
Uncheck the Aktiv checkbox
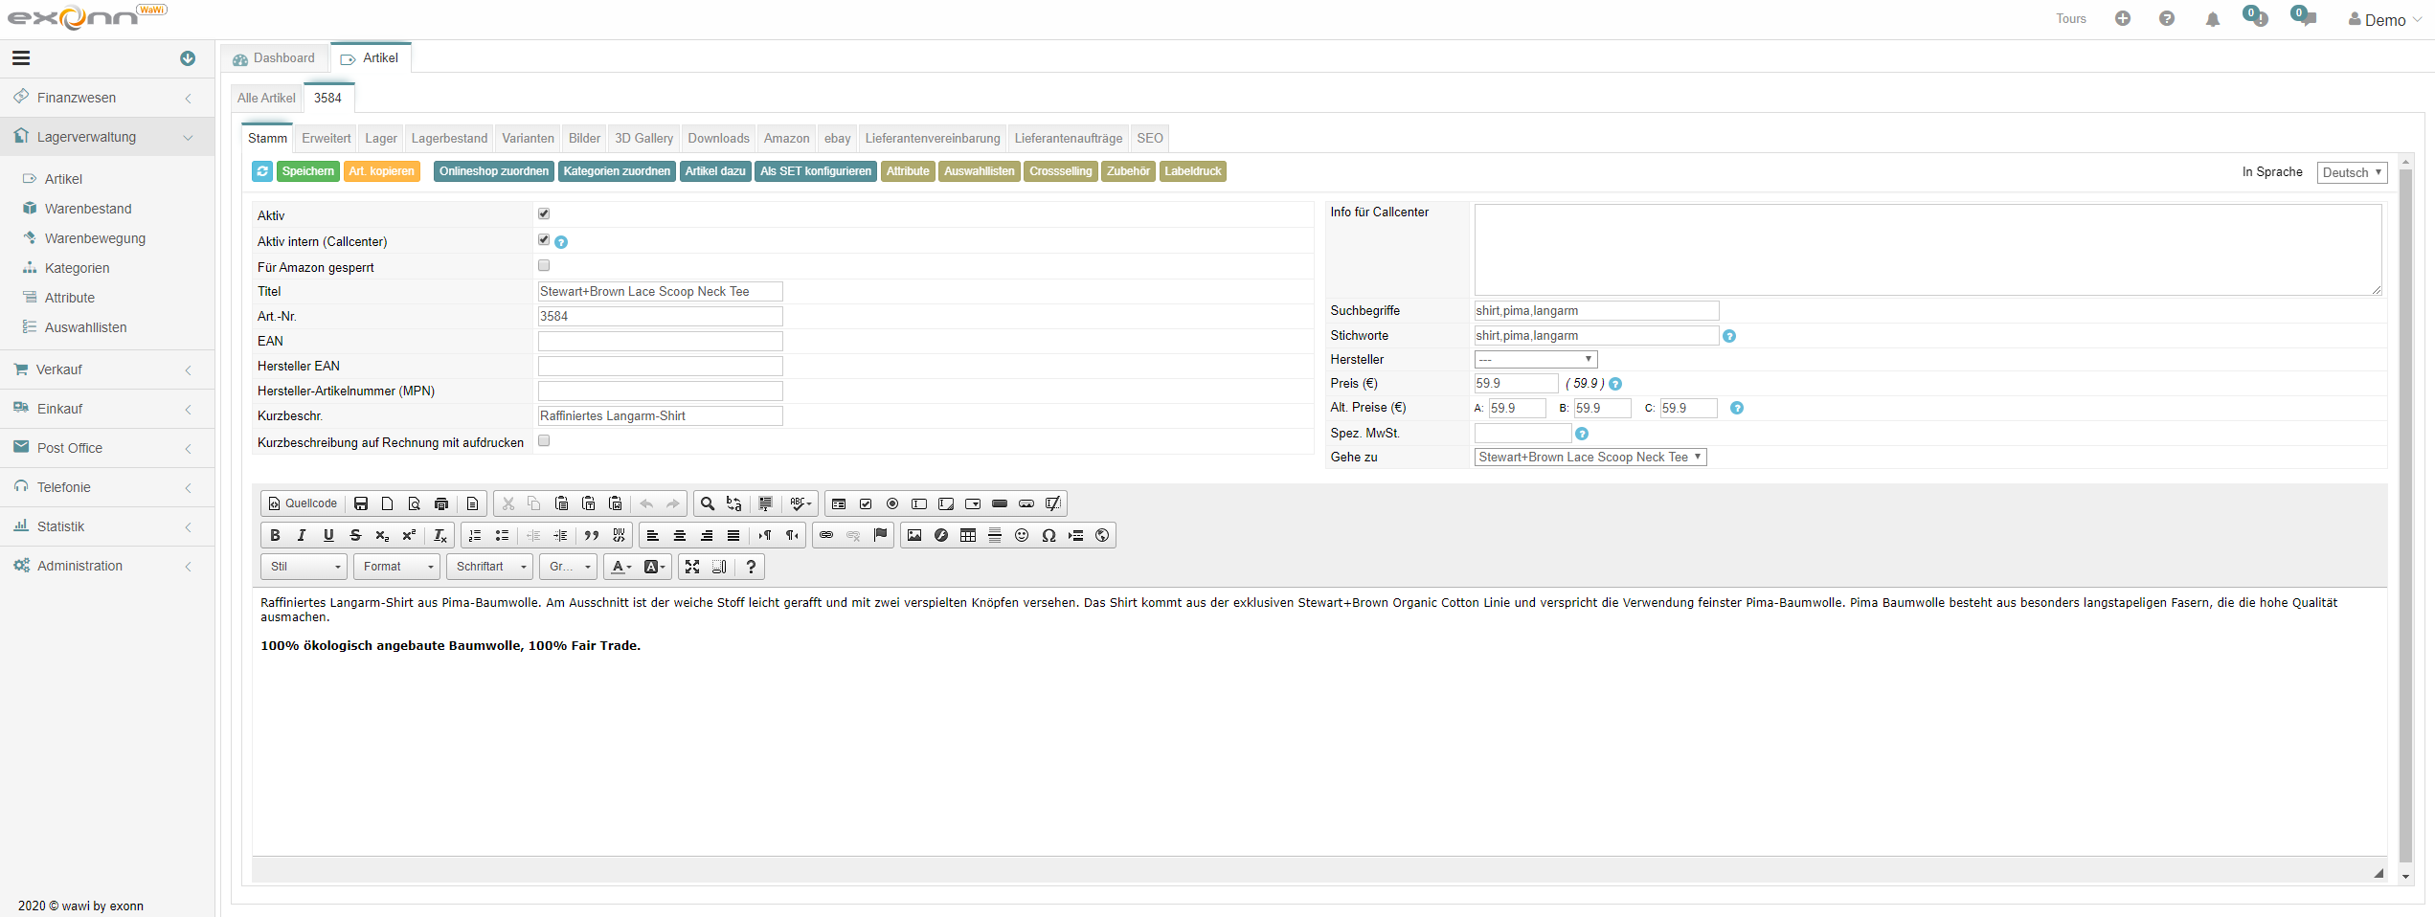click(x=543, y=213)
